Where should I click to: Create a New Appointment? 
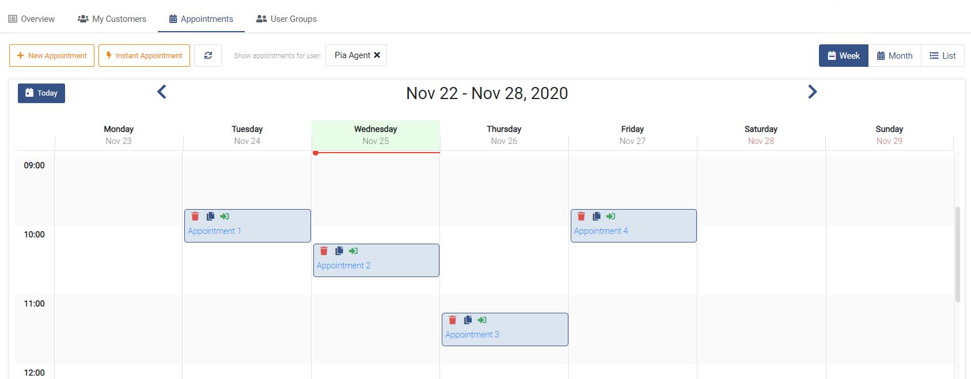[52, 56]
